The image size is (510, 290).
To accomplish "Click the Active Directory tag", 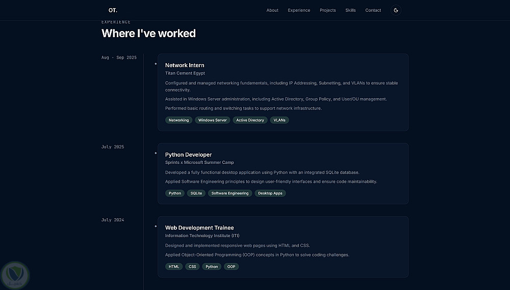I will tap(250, 120).
